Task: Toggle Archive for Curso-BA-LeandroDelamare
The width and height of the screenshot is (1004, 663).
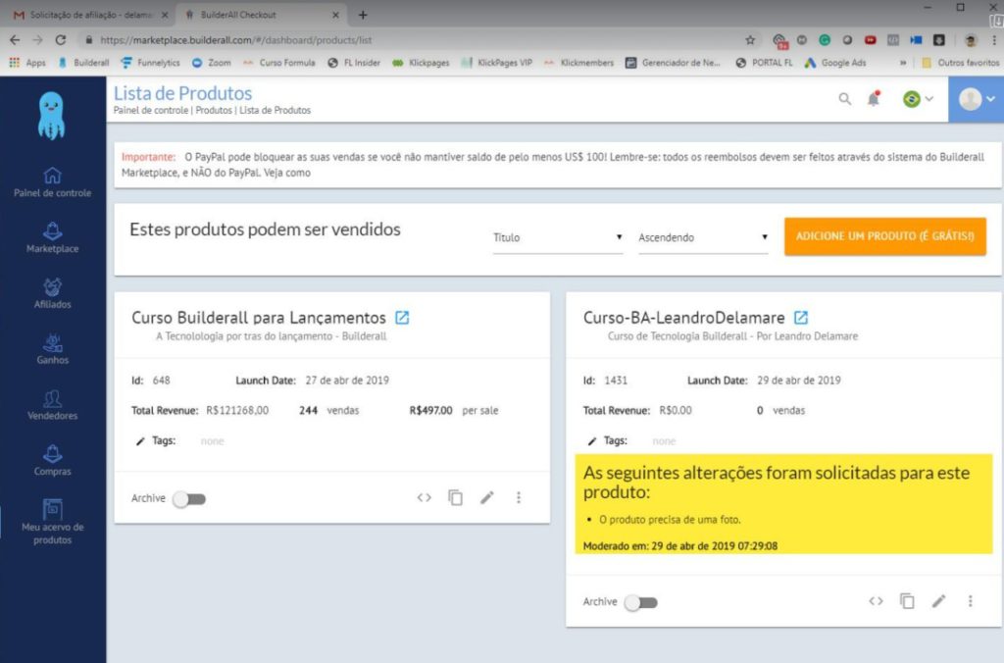Action: (x=641, y=602)
